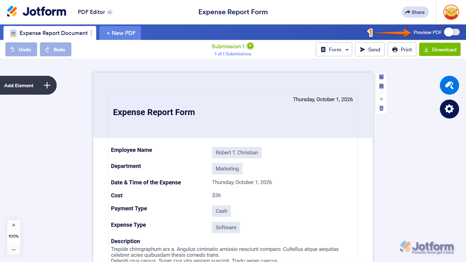Select the $36 cost value
The image size is (466, 262).
click(x=216, y=195)
